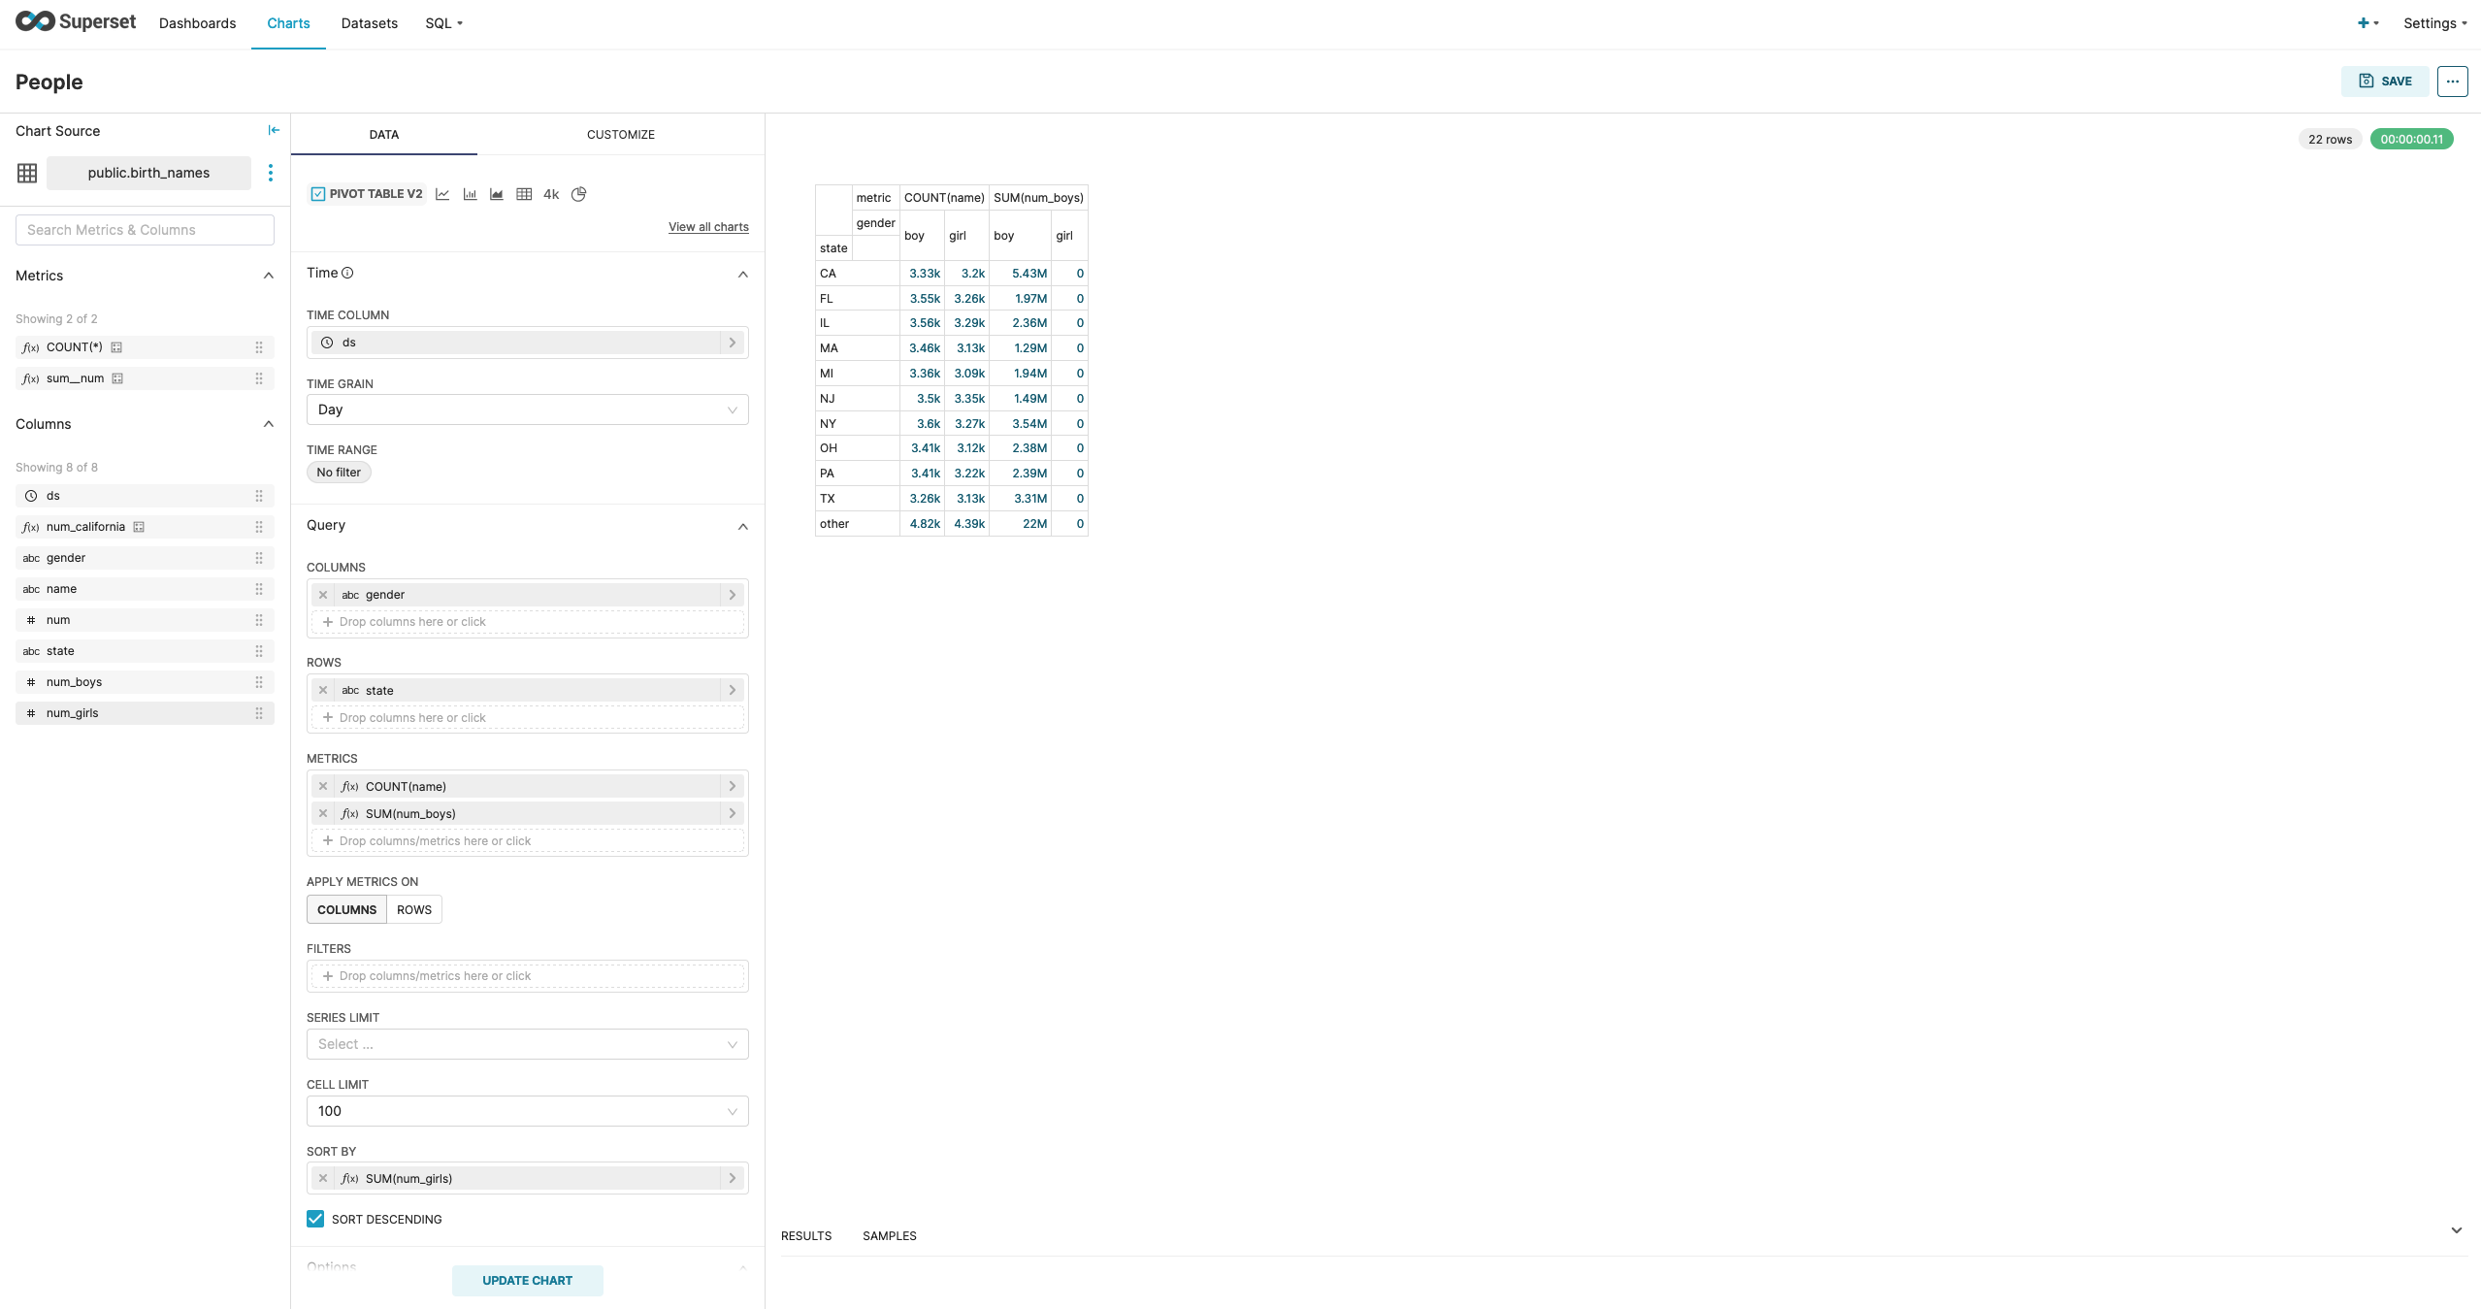Click certification icon next to sum__num
The image size is (2481, 1309).
coord(117,378)
